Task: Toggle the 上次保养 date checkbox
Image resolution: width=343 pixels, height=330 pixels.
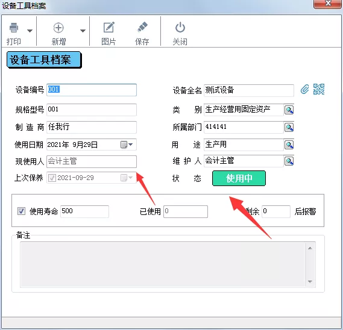Action: click(x=52, y=178)
